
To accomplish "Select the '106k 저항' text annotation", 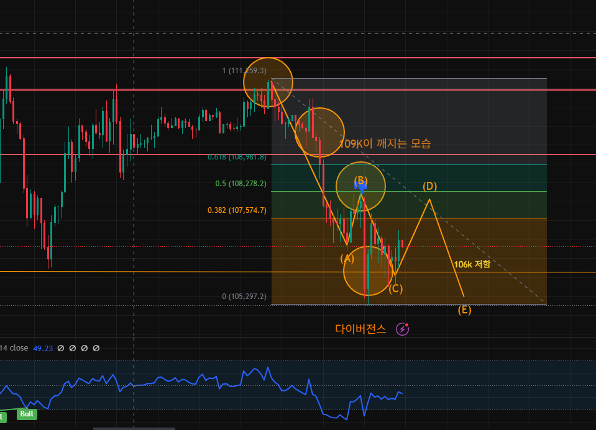I will (472, 264).
